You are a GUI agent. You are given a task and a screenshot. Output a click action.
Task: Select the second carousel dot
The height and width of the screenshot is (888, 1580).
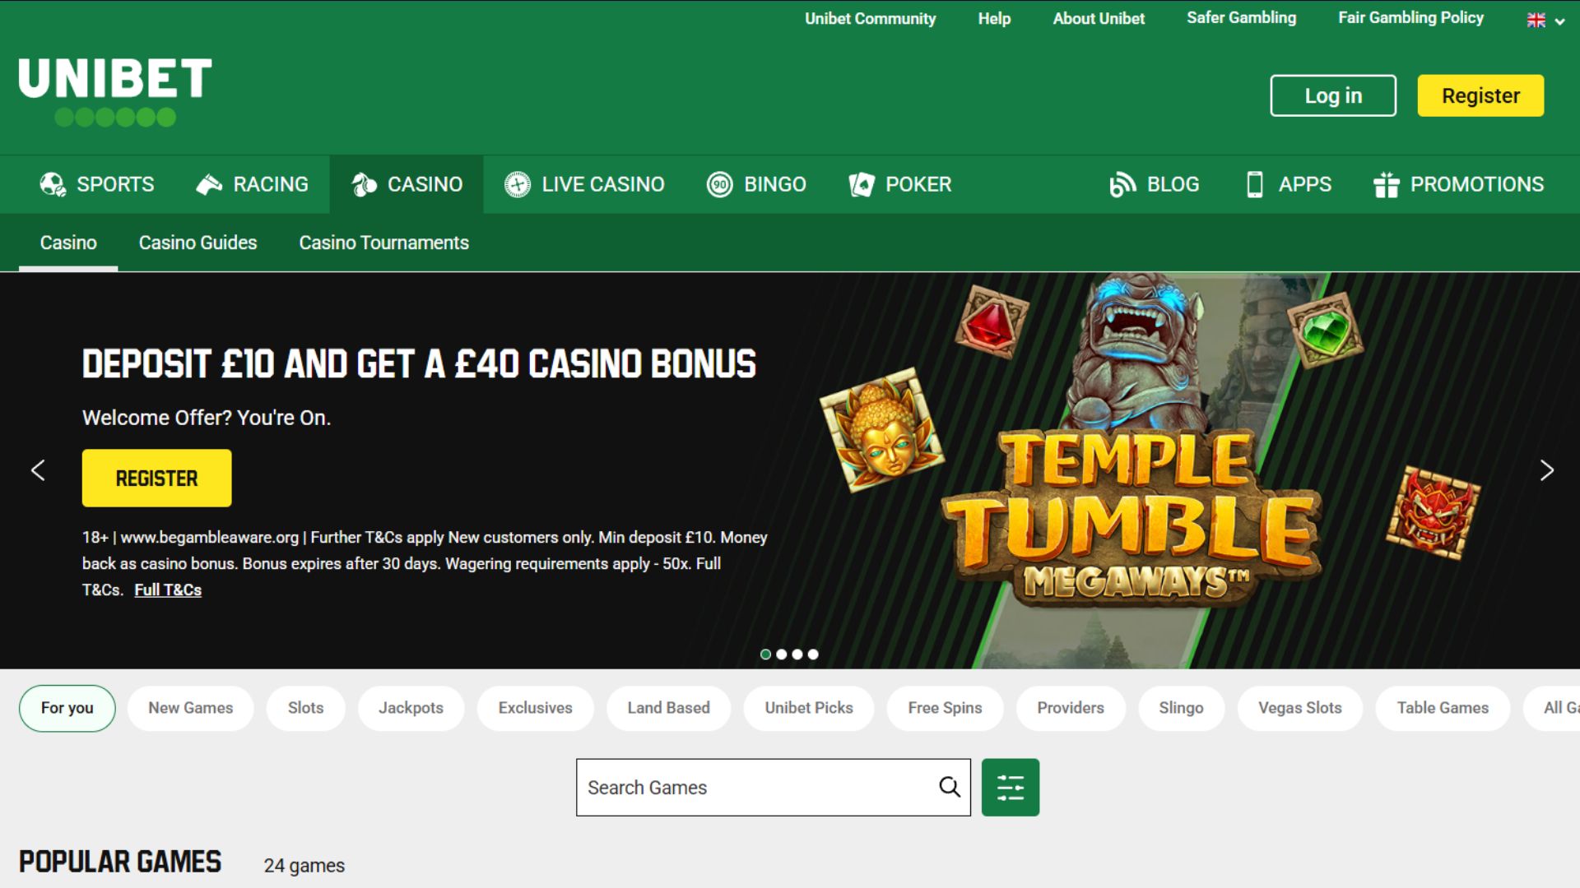tap(782, 654)
